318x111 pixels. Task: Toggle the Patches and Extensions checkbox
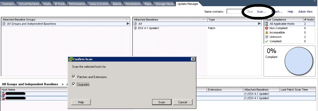pyautogui.click(x=74, y=77)
